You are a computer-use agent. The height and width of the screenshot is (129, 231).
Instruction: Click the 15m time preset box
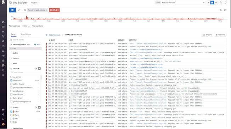158,2
